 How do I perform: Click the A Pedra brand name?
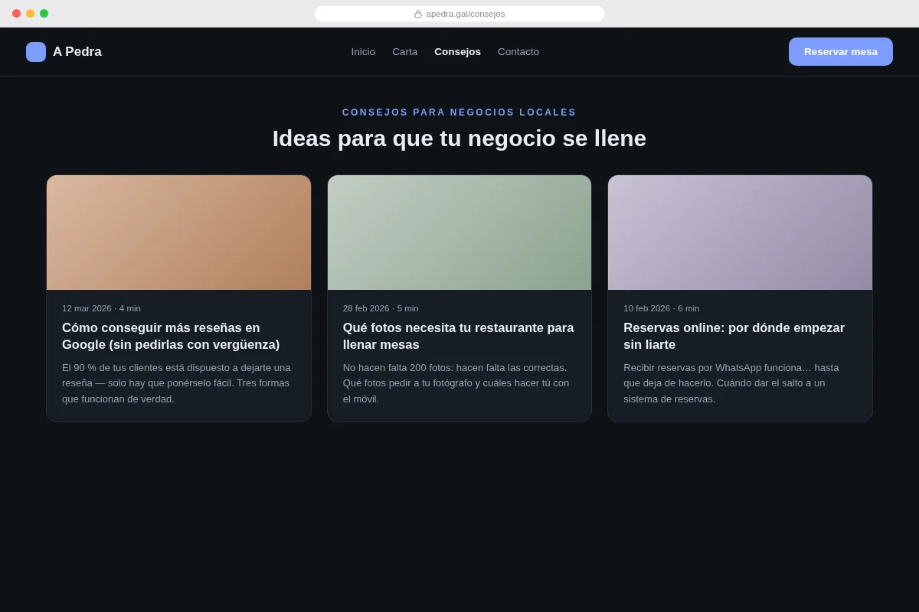click(77, 52)
